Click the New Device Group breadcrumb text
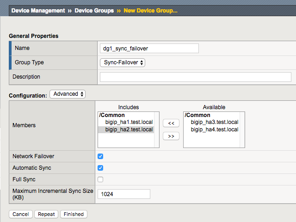Screen dimensions: 296x222 [x=150, y=11]
